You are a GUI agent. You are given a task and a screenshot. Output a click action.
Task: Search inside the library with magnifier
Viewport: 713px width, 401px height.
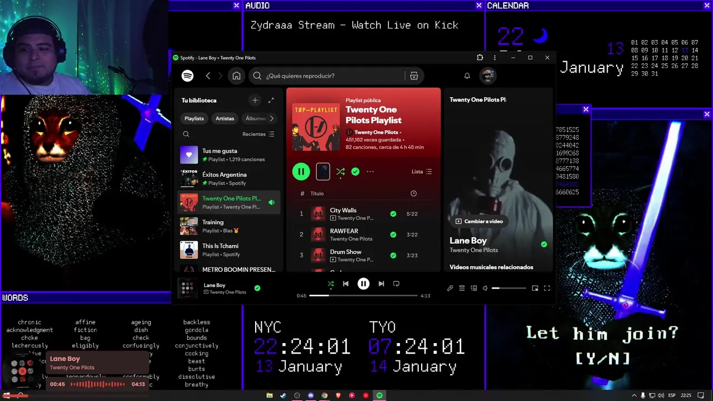(186, 134)
